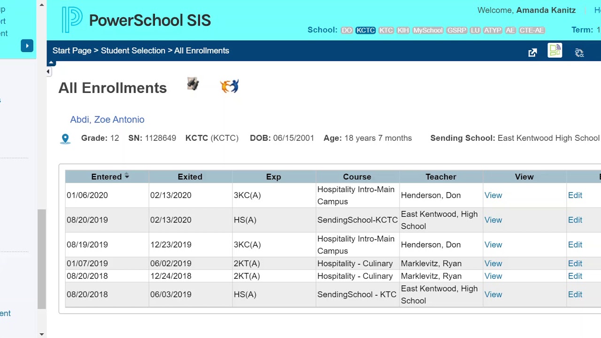This screenshot has width=601, height=338.
Task: Edit the SendingSchool-KCTC 08/20/2019 enrollment
Action: point(575,220)
